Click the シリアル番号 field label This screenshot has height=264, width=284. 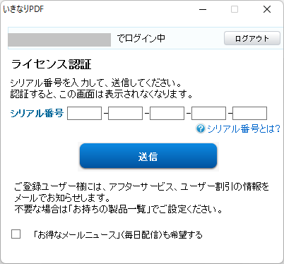tap(37, 113)
